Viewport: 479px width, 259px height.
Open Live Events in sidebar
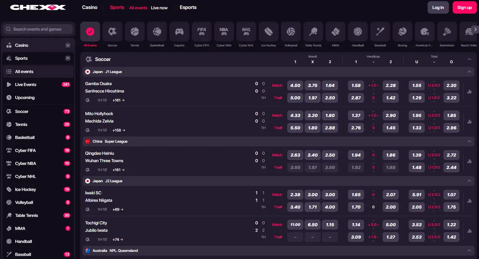point(38,84)
